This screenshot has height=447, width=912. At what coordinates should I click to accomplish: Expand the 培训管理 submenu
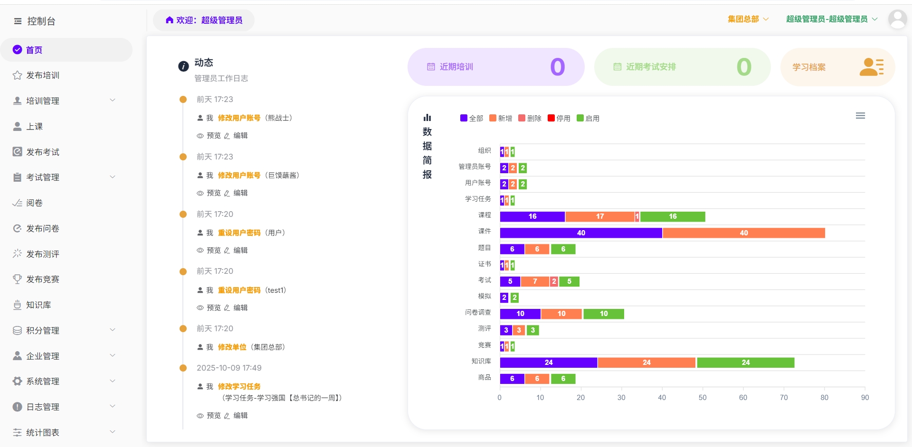pos(113,101)
